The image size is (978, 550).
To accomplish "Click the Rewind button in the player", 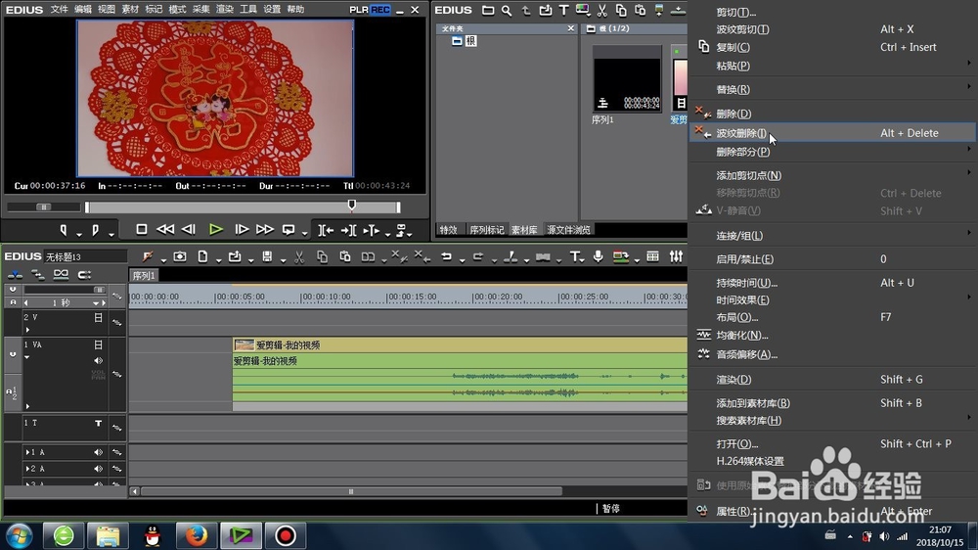I will pyautogui.click(x=165, y=230).
